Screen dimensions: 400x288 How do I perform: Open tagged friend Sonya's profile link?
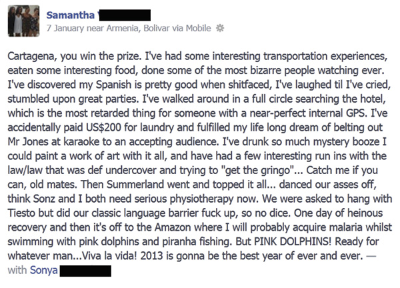pyautogui.click(x=44, y=270)
